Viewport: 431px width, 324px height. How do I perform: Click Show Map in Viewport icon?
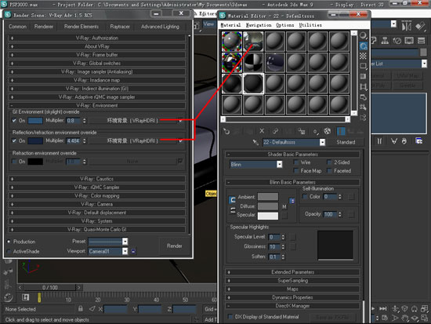[327, 131]
